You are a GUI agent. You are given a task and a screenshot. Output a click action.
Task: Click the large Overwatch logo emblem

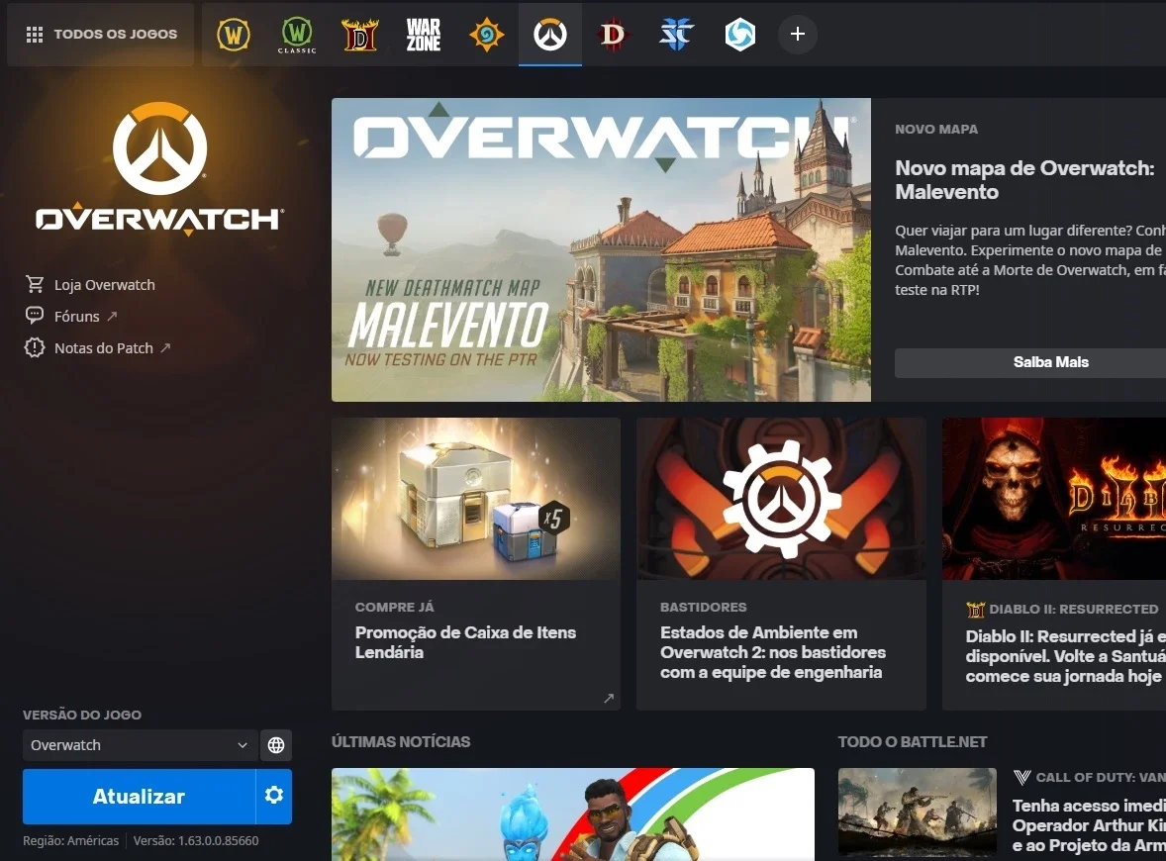(160, 148)
